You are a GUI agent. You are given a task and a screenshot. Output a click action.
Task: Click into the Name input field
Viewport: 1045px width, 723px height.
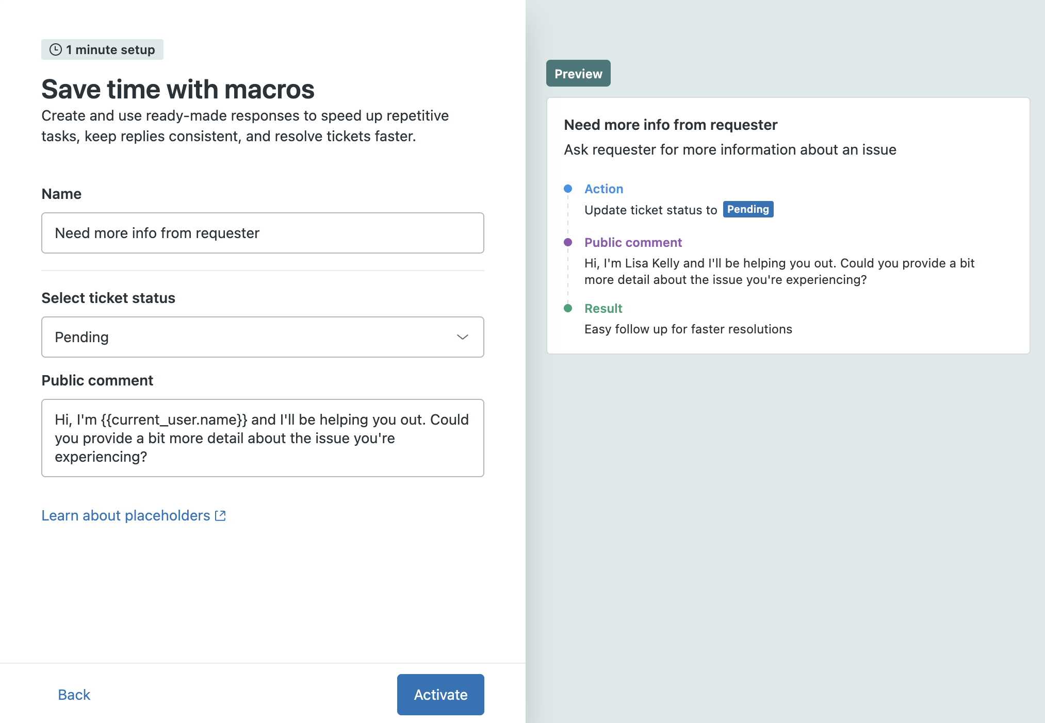coord(262,233)
